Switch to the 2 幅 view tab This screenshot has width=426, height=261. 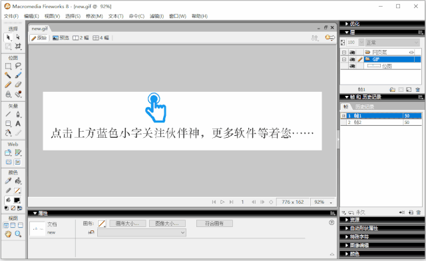click(x=81, y=38)
